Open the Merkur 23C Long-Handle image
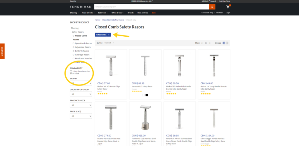 (214, 65)
